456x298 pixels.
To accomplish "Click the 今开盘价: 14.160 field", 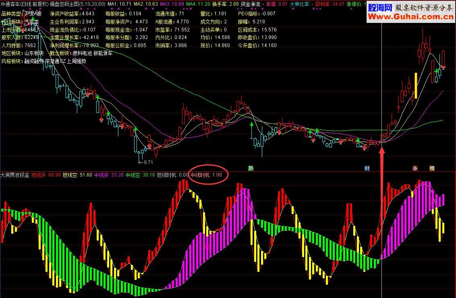I will [257, 45].
